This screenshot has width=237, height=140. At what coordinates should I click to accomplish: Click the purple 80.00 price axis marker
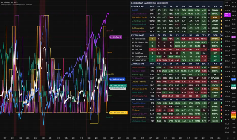pos(233,37)
